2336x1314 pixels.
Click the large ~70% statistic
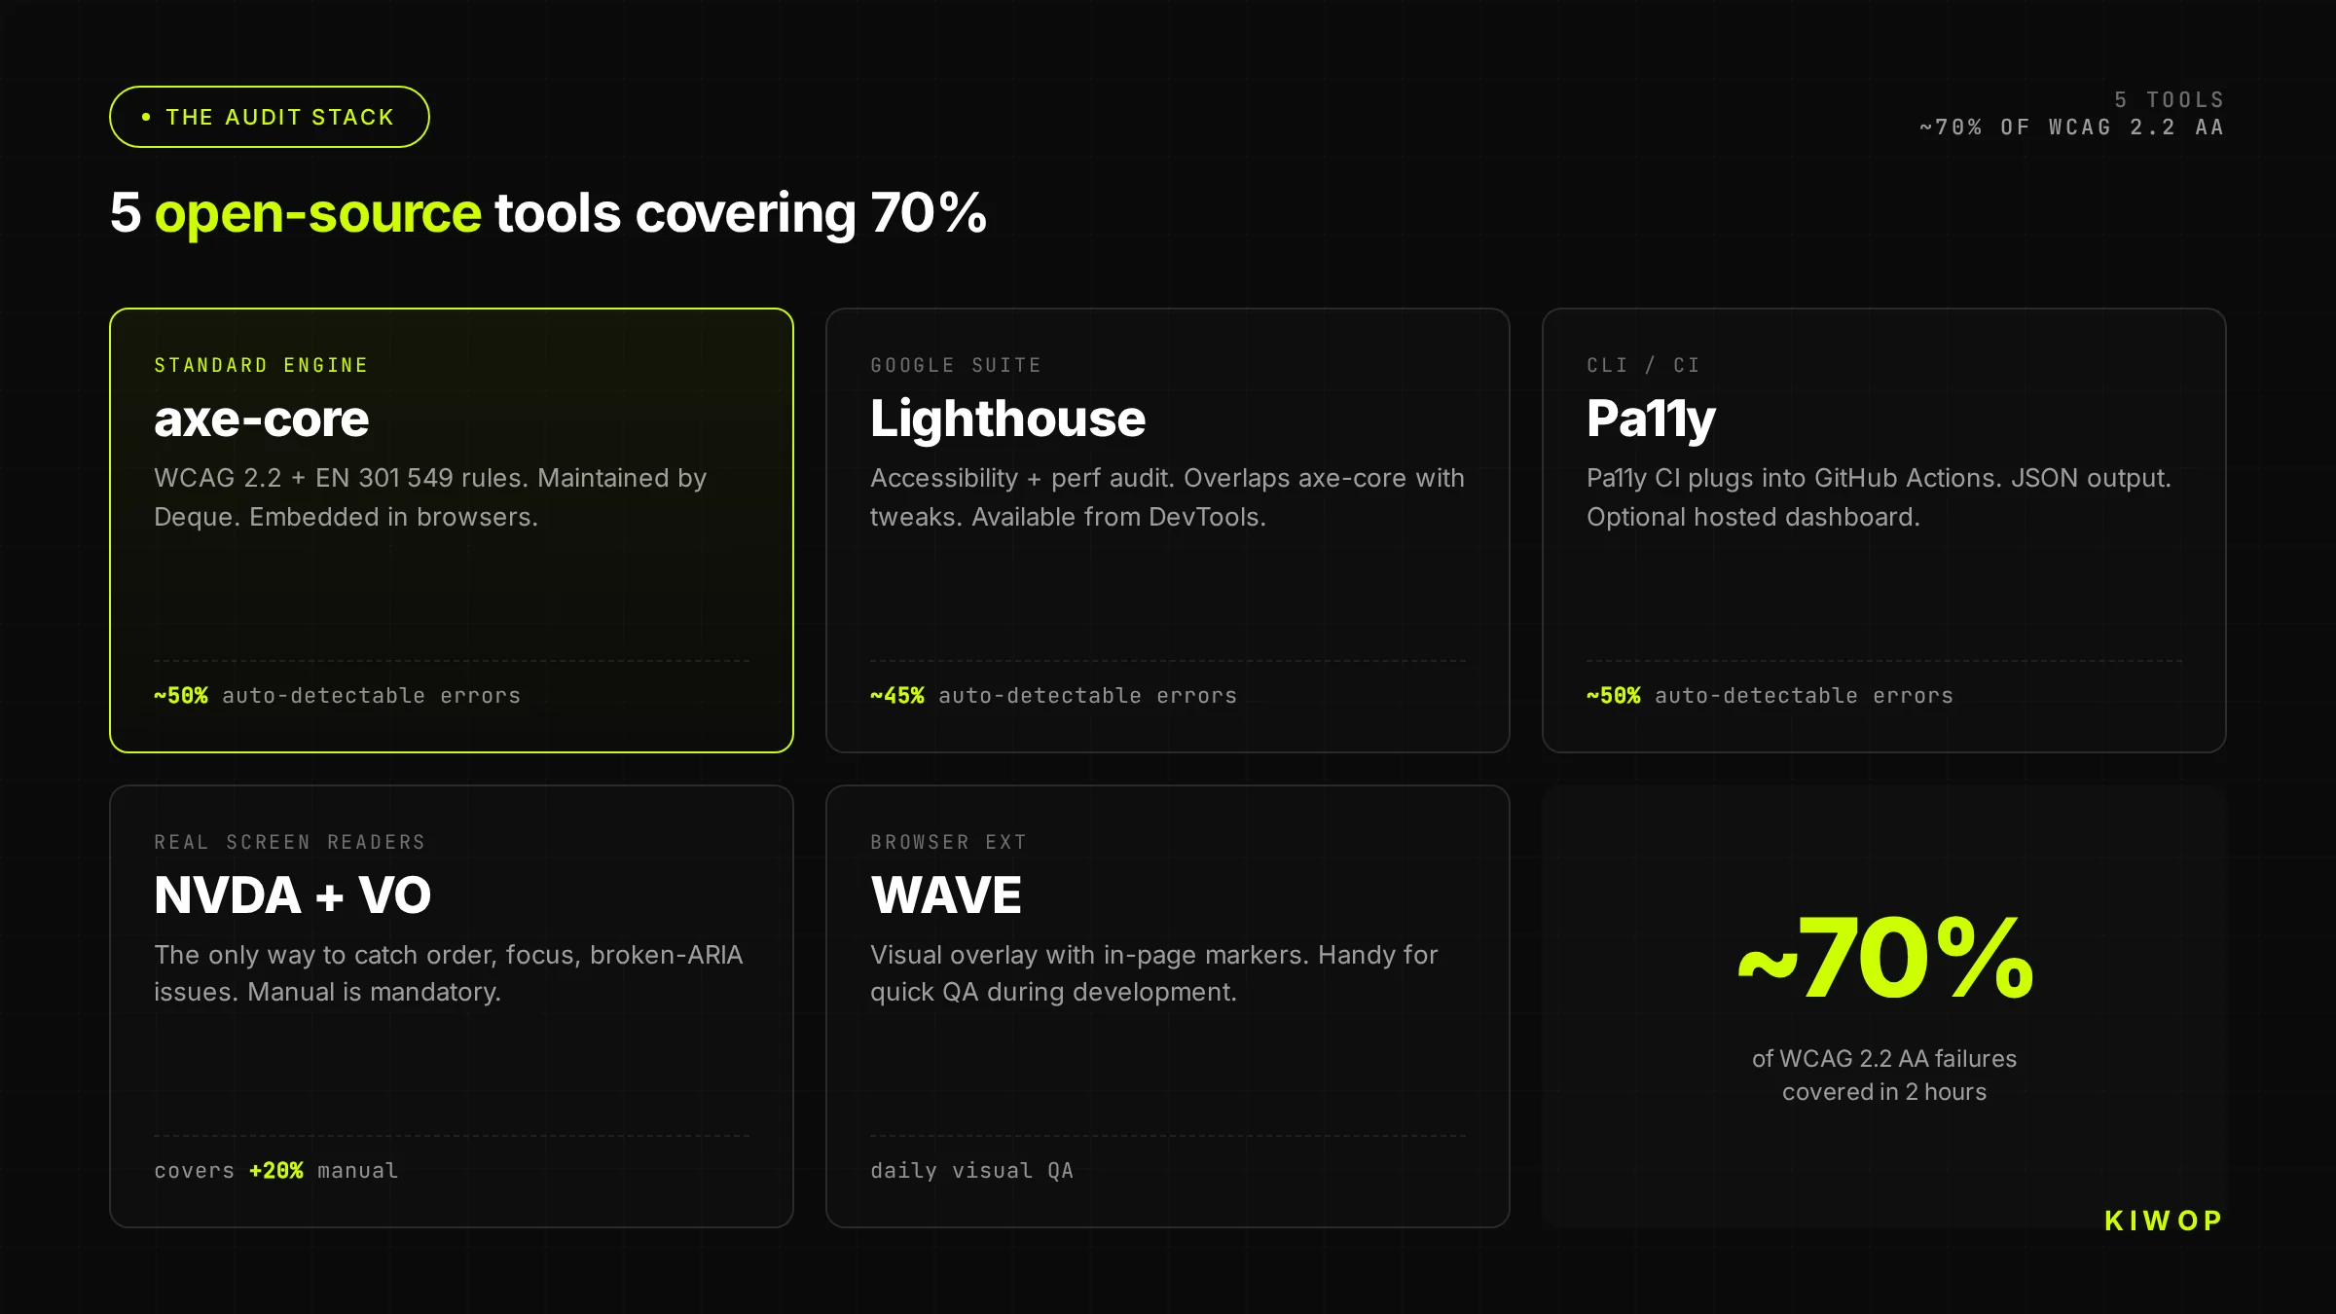point(1885,959)
